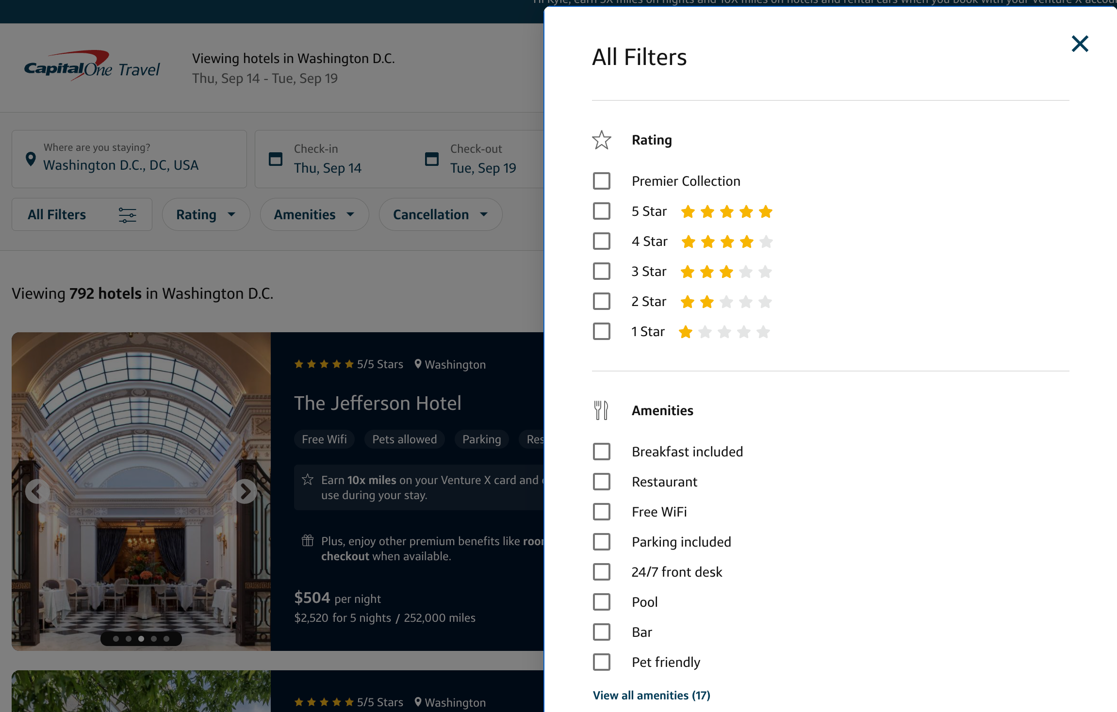Select the Pet friendly checkbox filter
This screenshot has width=1117, height=712.
coord(602,662)
